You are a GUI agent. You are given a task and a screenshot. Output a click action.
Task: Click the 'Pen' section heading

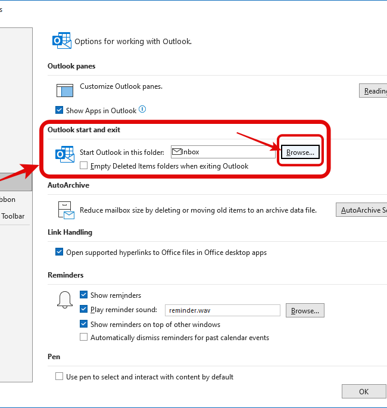click(x=54, y=357)
